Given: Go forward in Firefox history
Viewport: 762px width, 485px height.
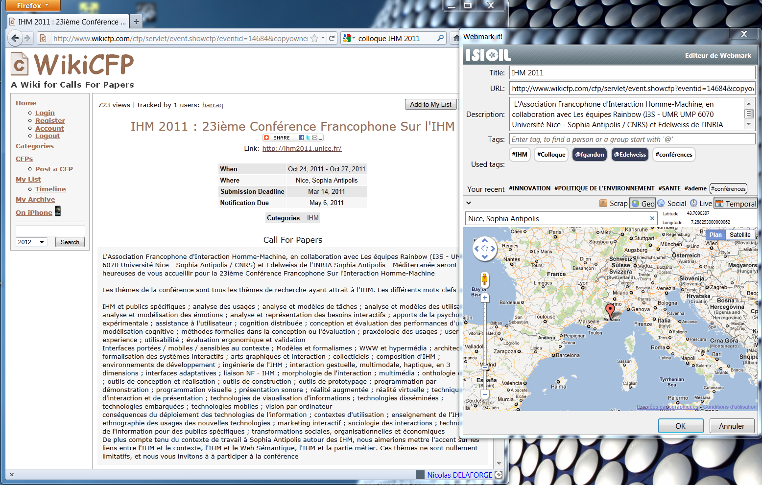Looking at the screenshot, I should point(27,38).
